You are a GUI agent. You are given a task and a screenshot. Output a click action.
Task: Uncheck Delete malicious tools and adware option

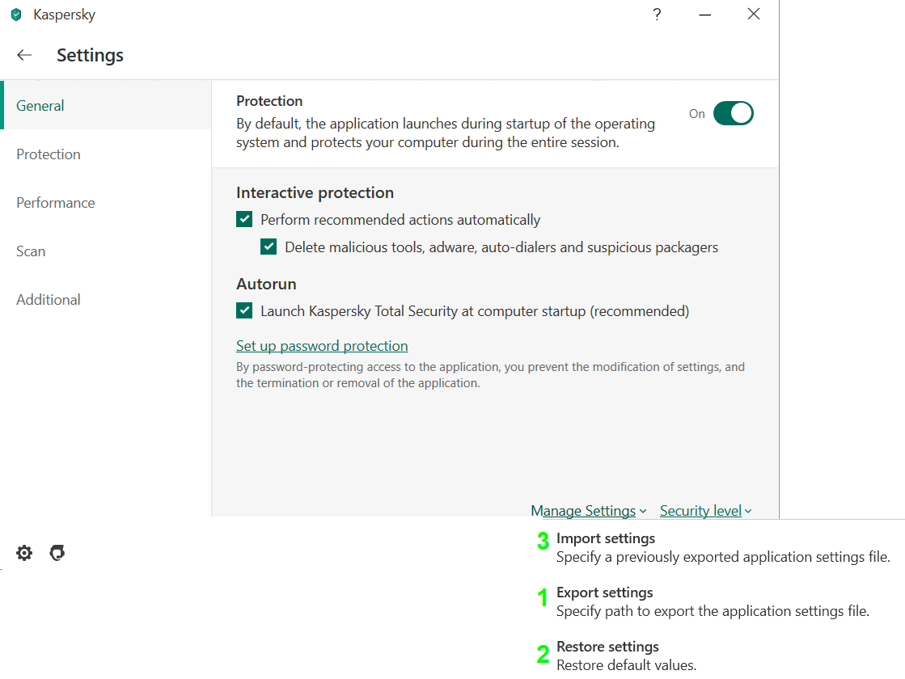click(269, 247)
